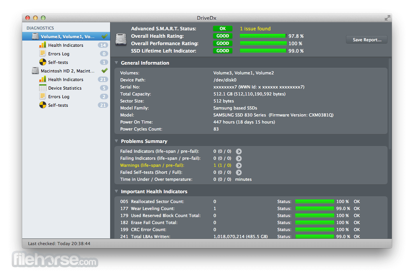
Task: Click the main panel vertical scrollbar
Action: coord(389,103)
